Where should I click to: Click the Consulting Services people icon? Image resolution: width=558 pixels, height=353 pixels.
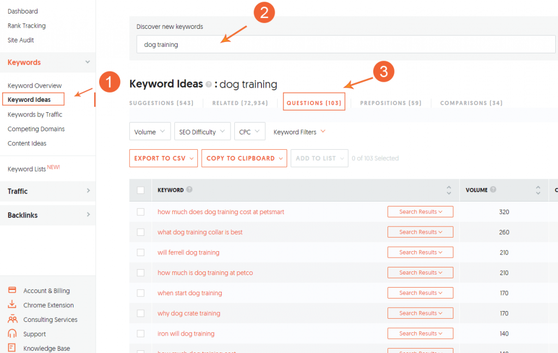click(x=13, y=319)
